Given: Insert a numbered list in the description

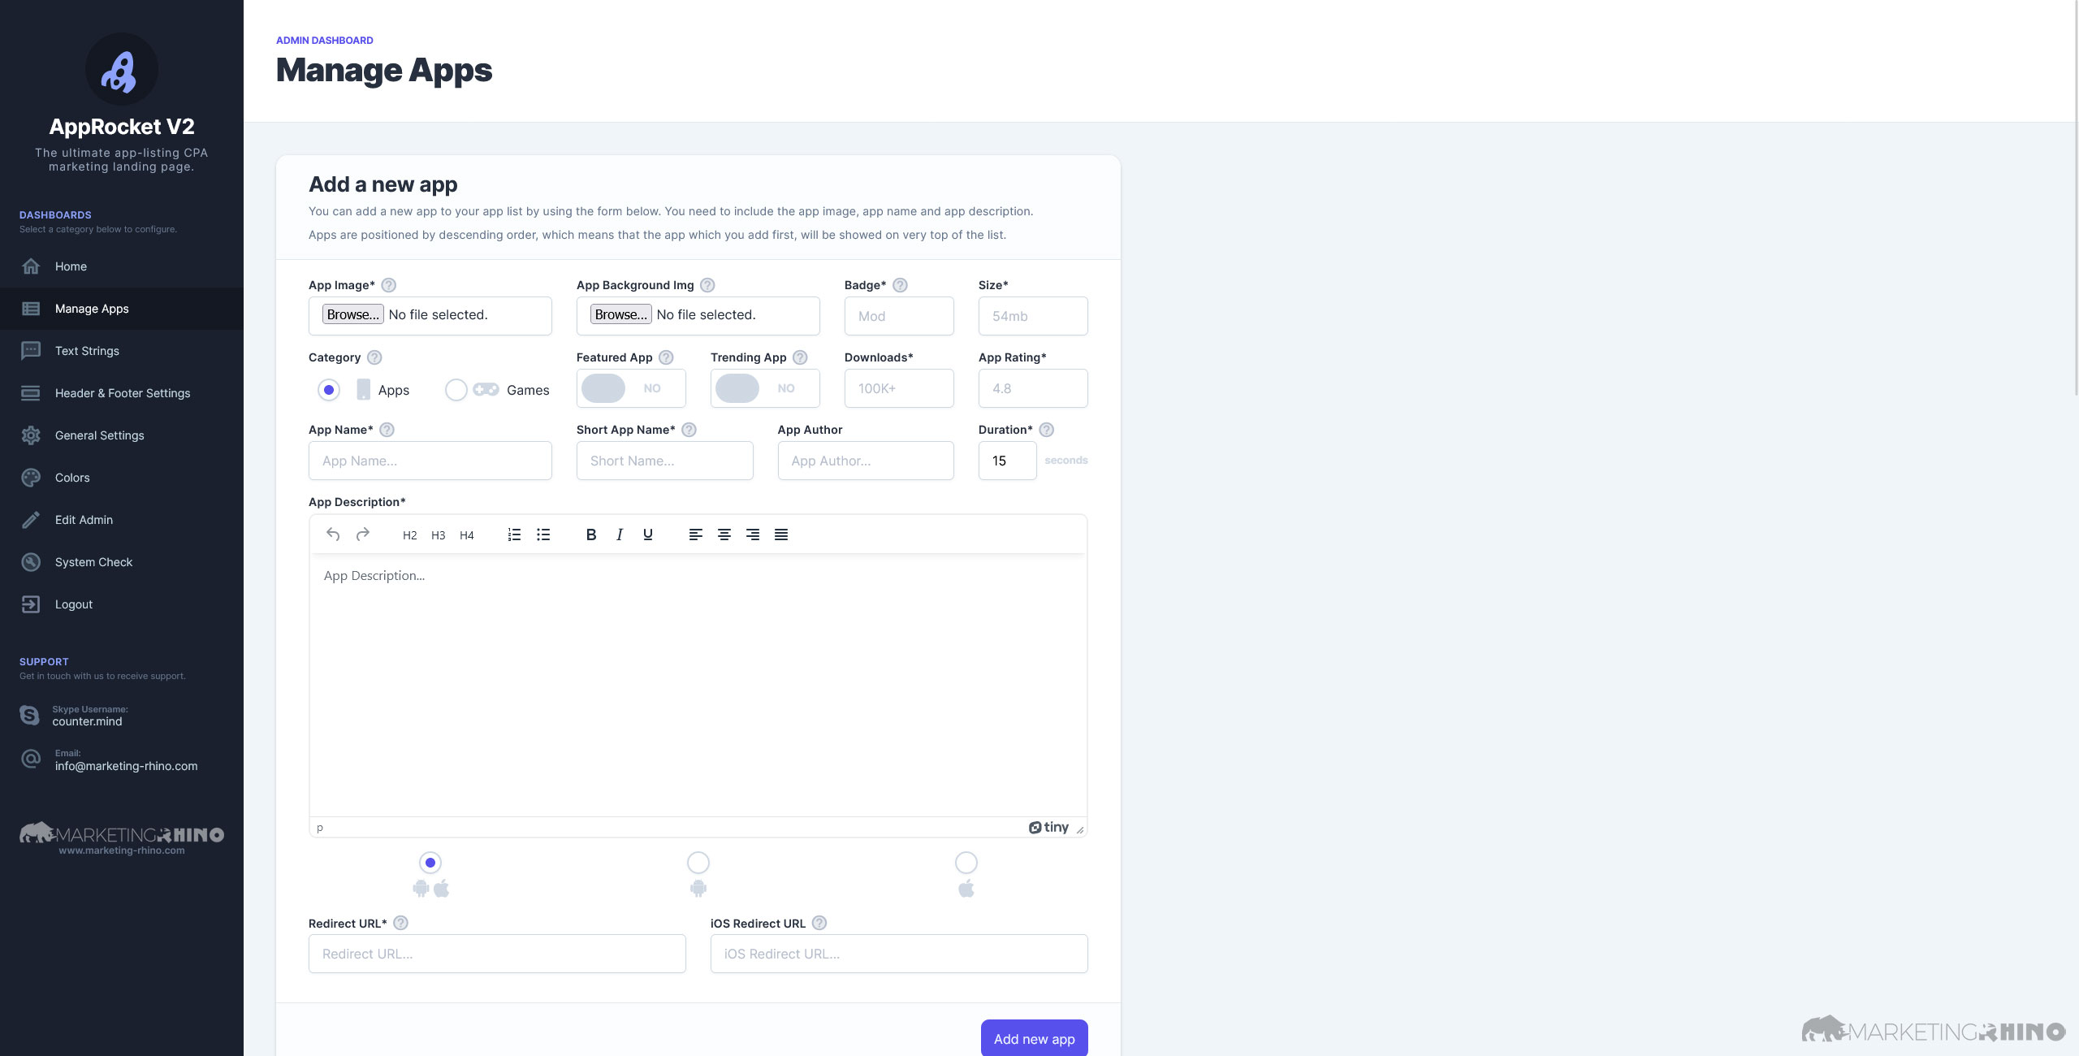Looking at the screenshot, I should point(514,534).
